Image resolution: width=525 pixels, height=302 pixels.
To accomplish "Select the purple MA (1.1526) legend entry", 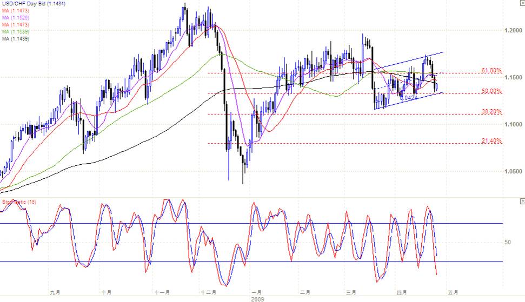I will pos(16,18).
